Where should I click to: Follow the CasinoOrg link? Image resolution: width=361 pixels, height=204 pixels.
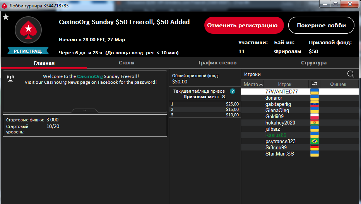(x=90, y=76)
